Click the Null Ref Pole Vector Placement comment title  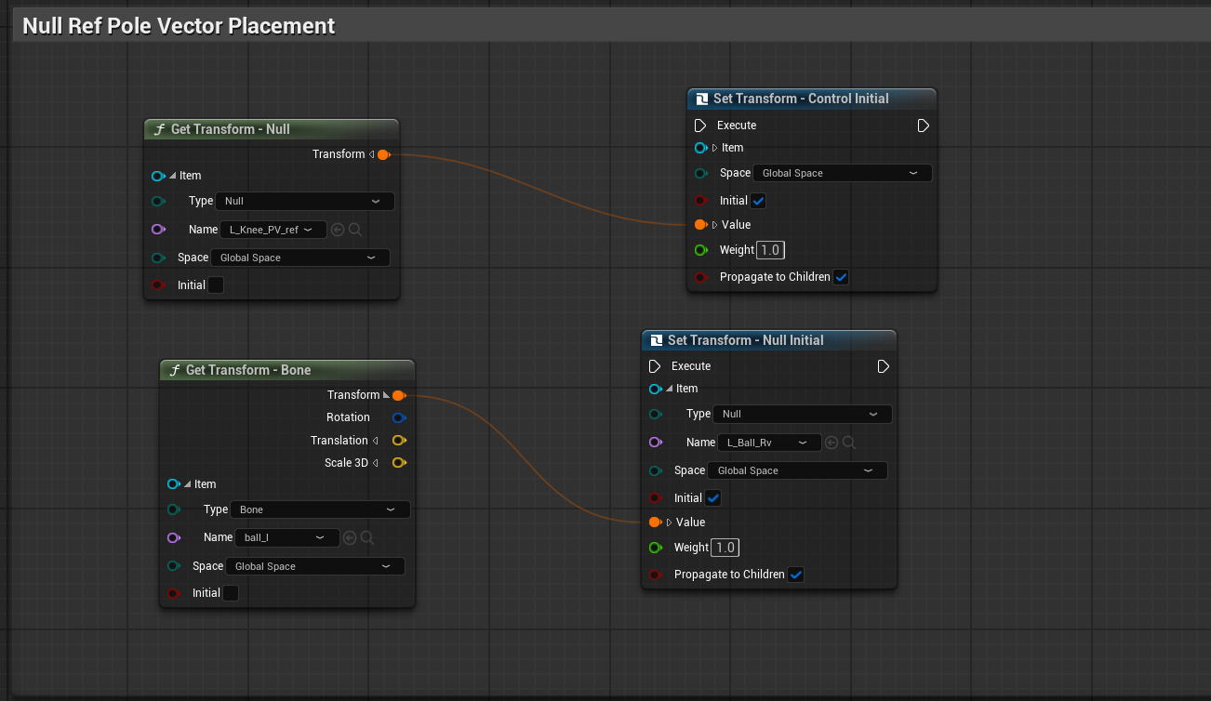coord(179,26)
